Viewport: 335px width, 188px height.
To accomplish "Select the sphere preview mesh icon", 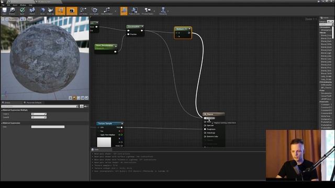I will 74,98.
